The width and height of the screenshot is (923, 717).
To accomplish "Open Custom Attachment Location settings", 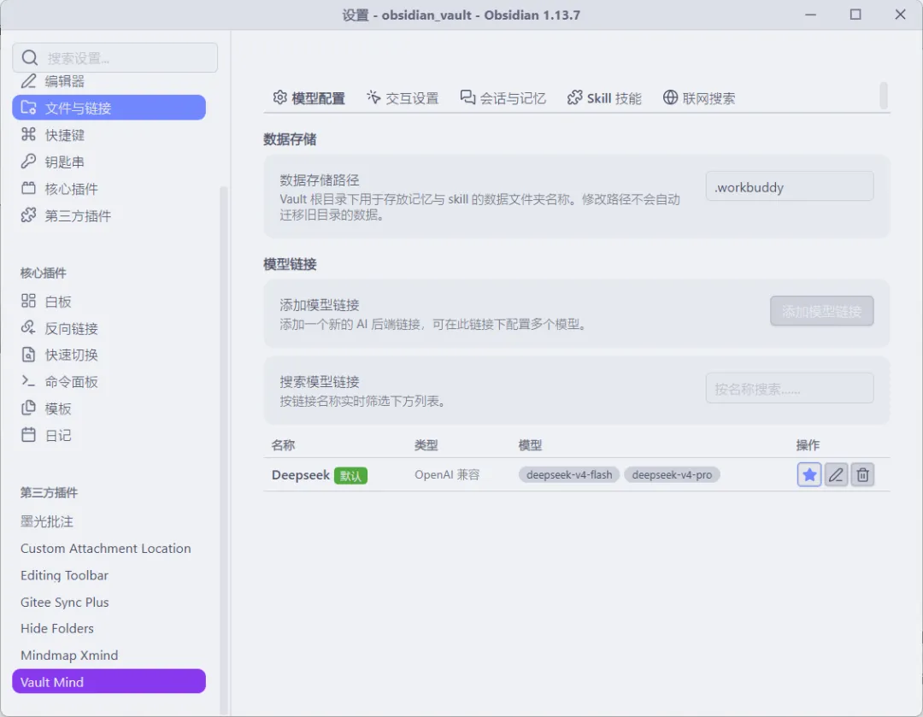I will (x=109, y=548).
